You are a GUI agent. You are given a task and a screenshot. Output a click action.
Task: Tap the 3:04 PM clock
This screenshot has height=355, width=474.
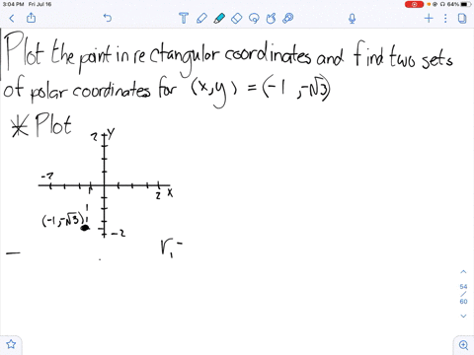point(13,4)
